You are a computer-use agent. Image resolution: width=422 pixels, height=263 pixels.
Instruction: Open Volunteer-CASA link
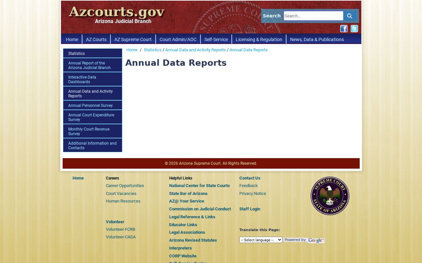(x=121, y=237)
